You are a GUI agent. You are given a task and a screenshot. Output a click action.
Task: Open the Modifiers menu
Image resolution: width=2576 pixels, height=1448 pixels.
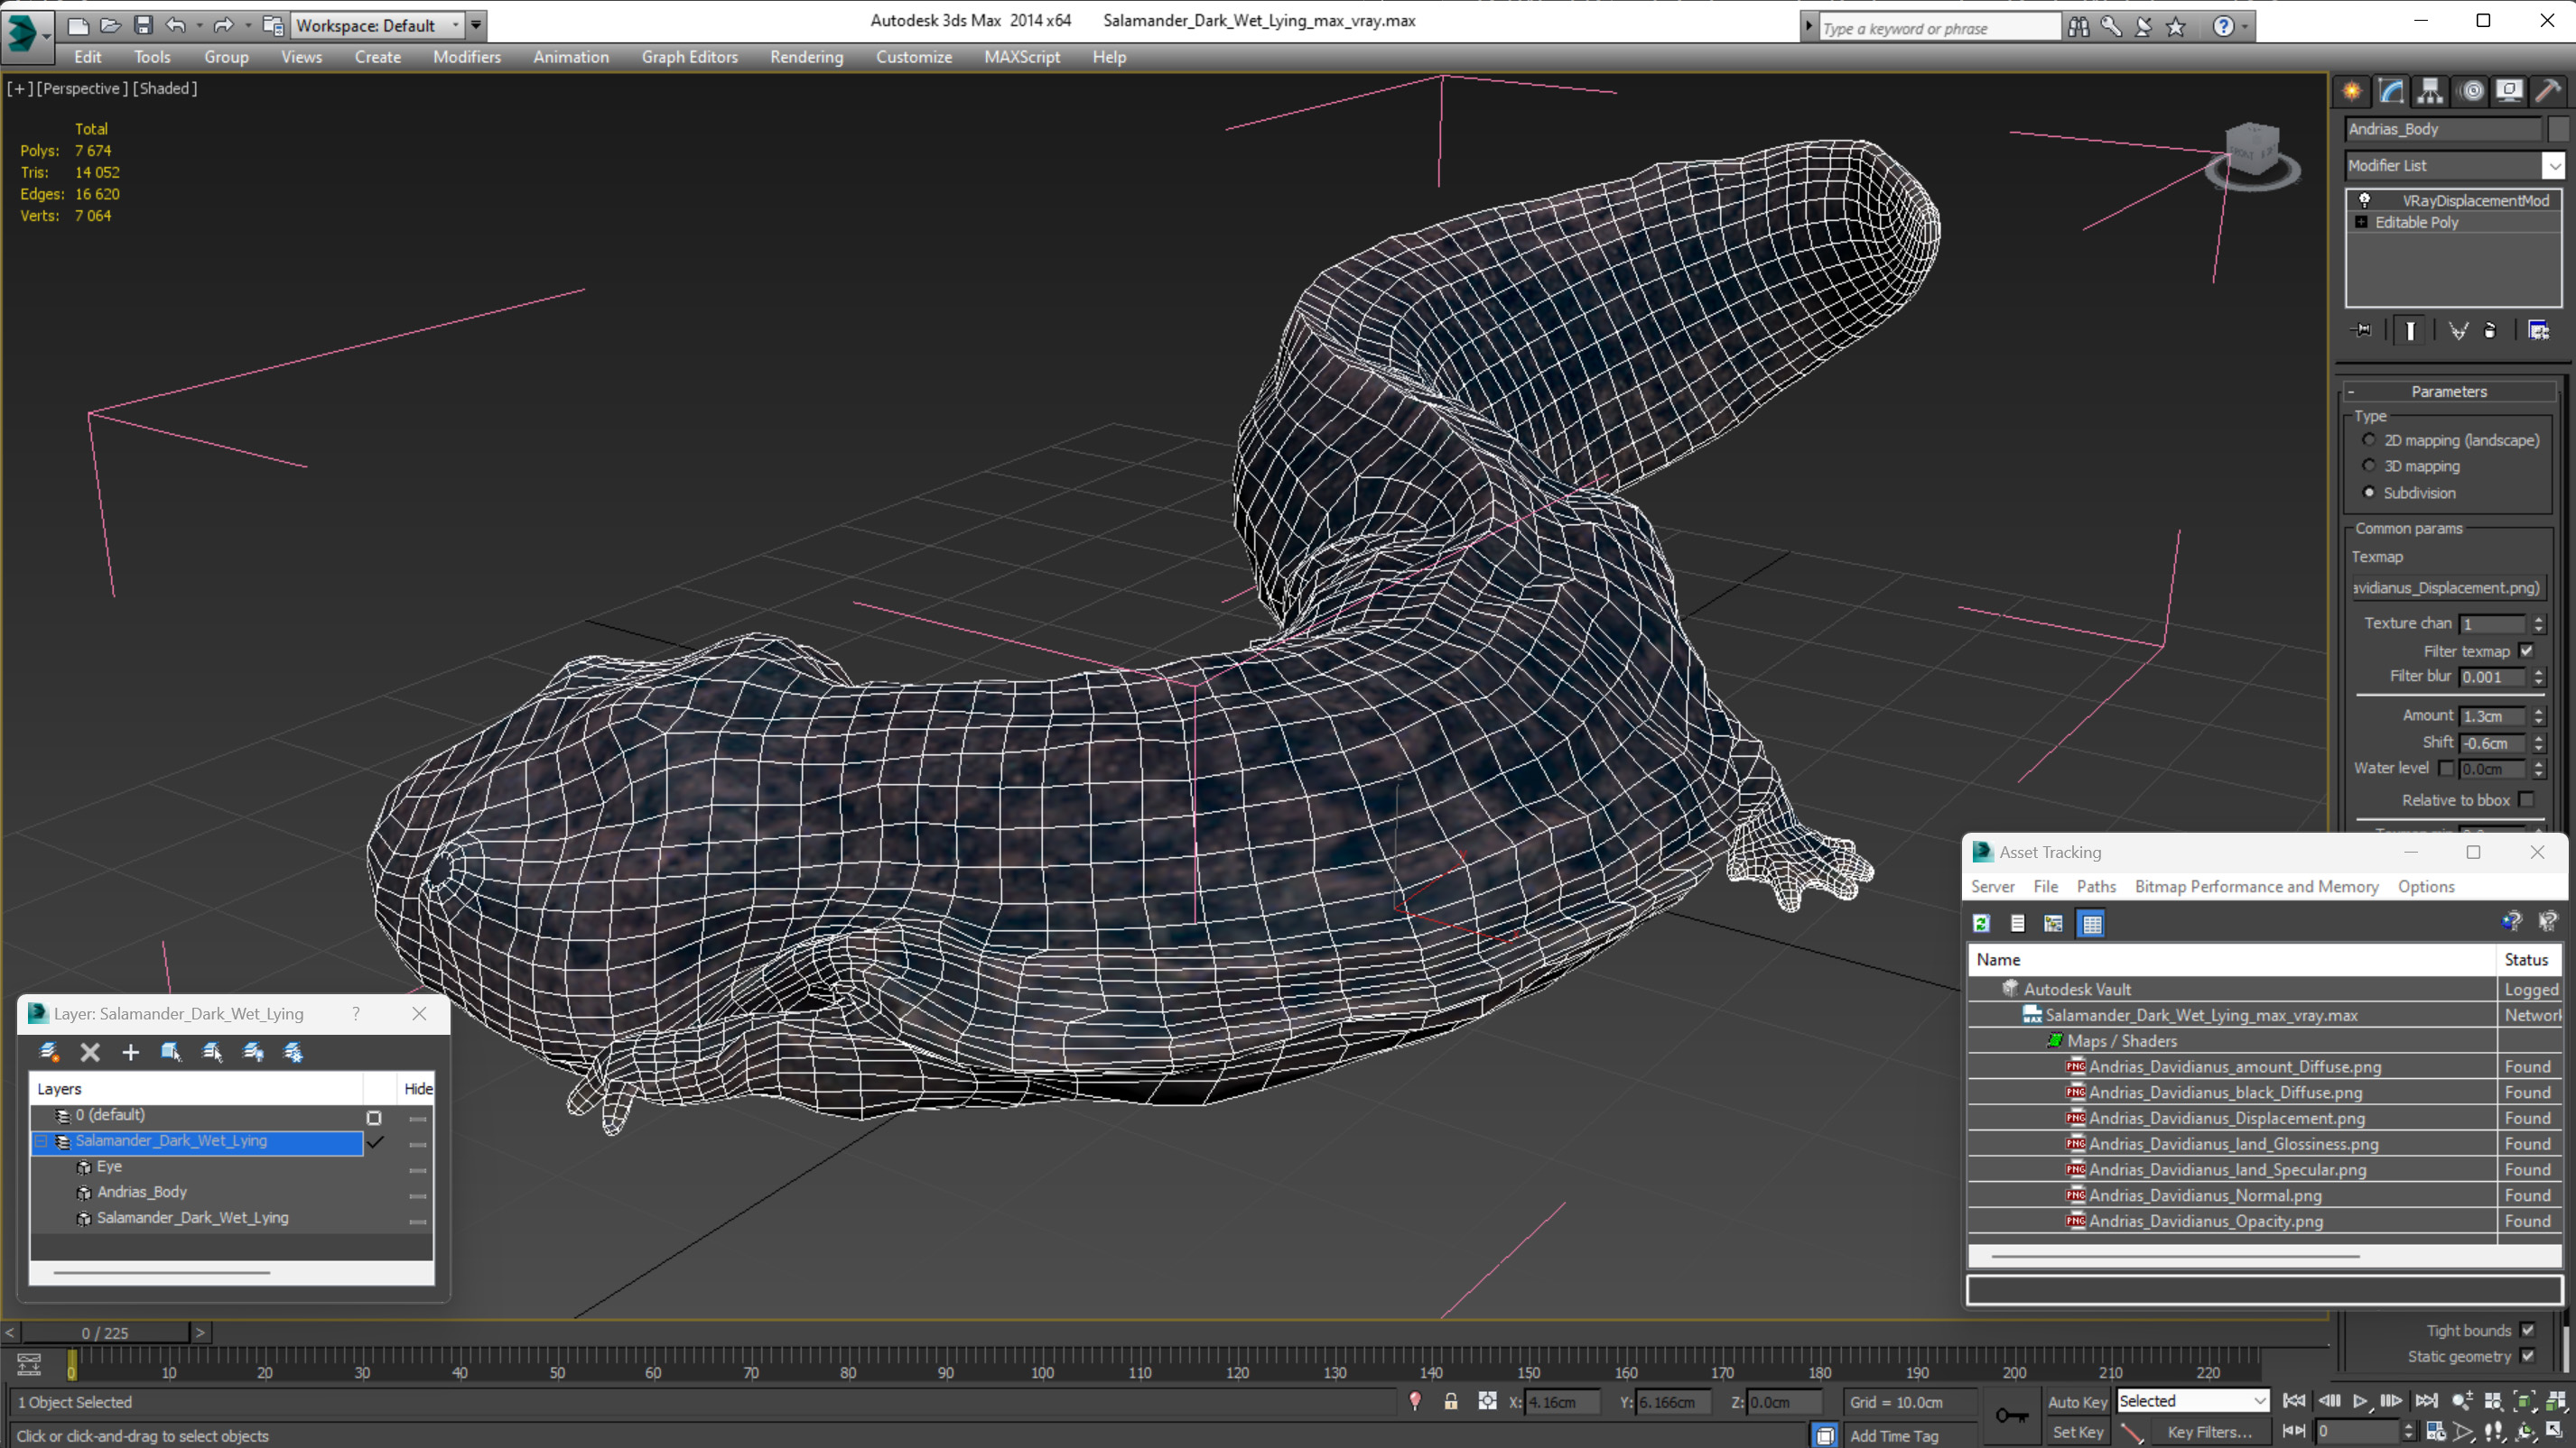point(467,57)
